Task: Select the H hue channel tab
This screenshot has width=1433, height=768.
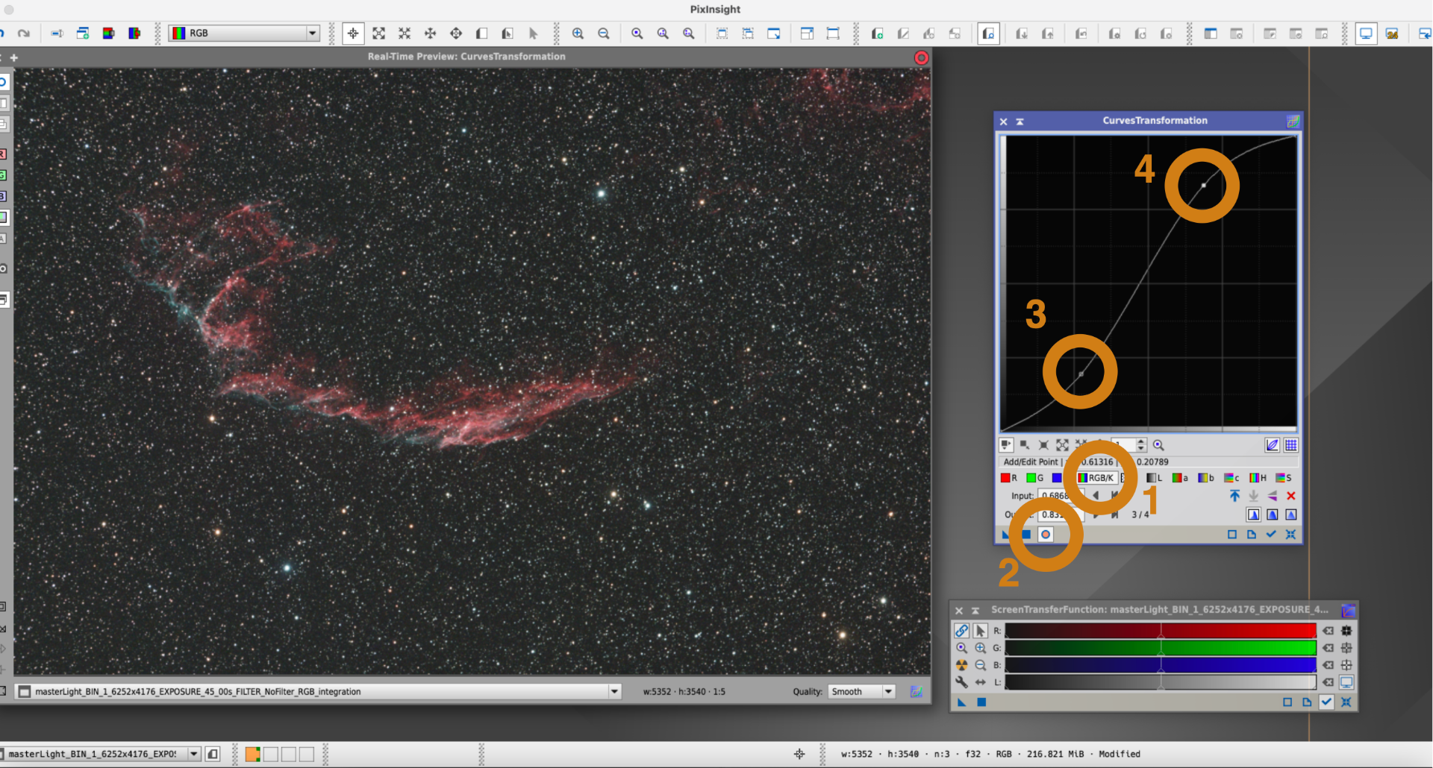Action: click(x=1258, y=478)
